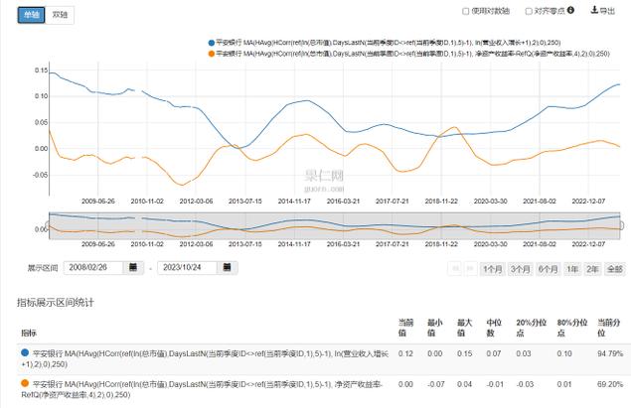Select the 6个月 range button
The image size is (631, 408).
[548, 268]
